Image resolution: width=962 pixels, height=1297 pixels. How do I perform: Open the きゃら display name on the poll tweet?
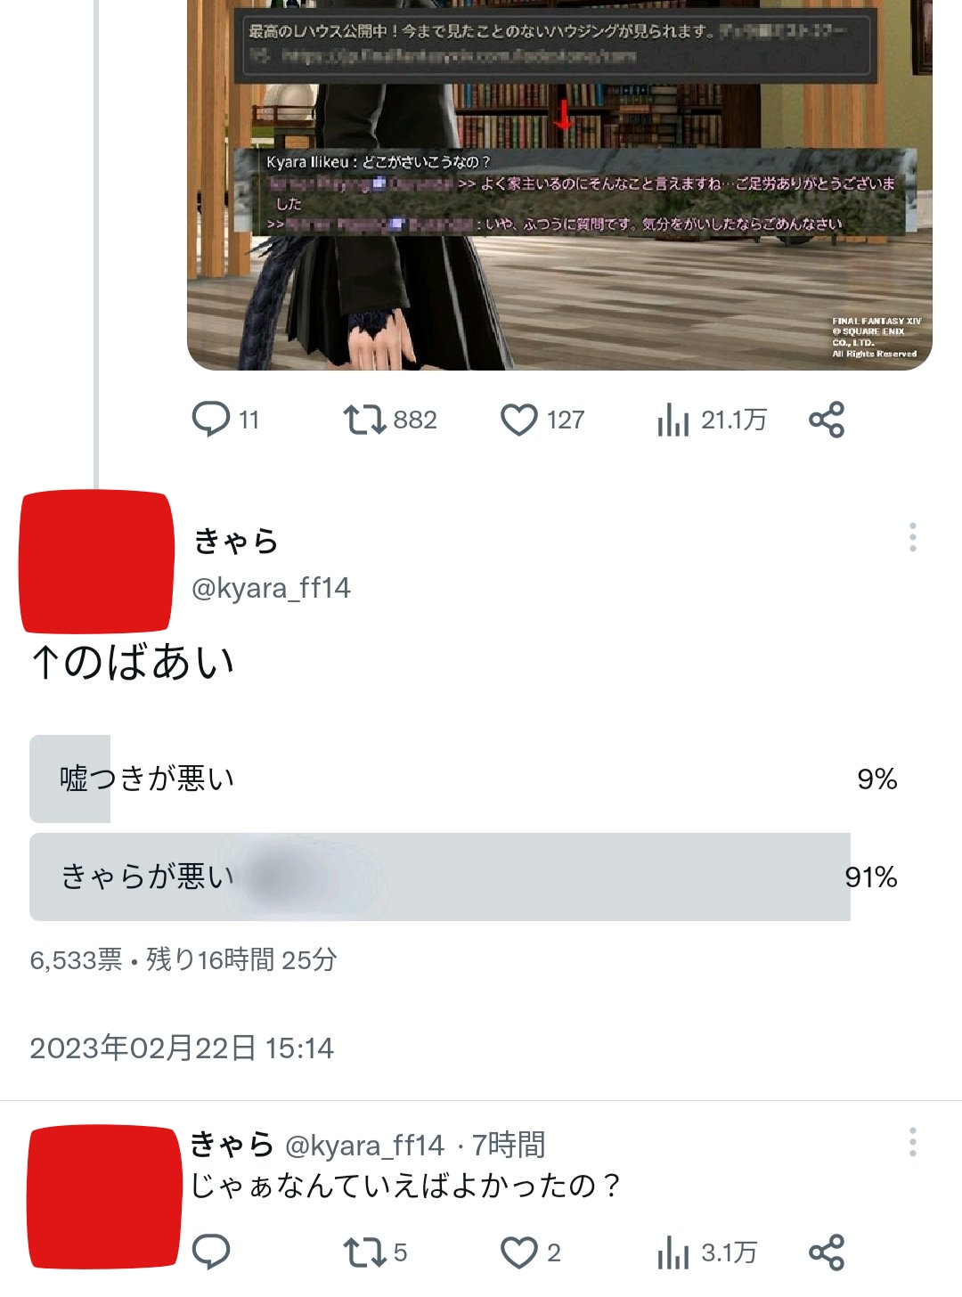[236, 541]
